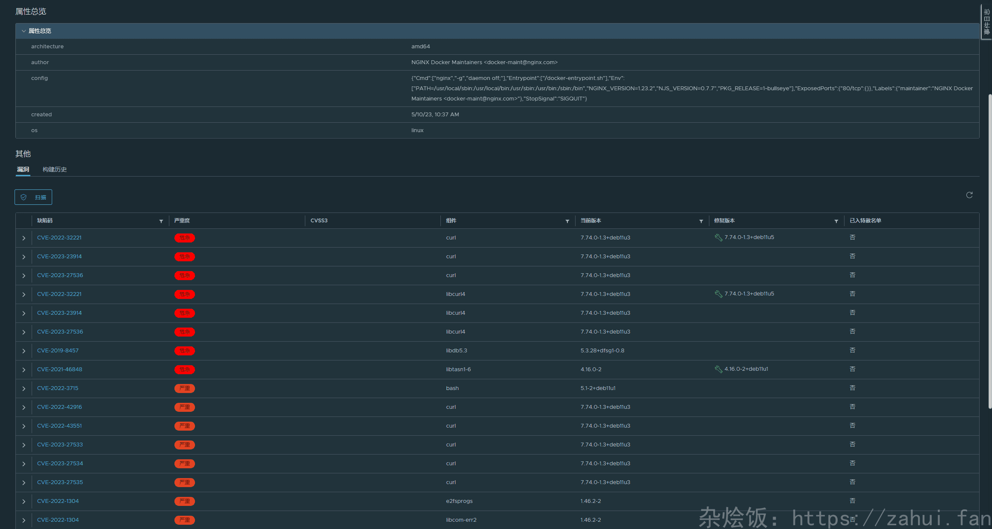Image resolution: width=992 pixels, height=529 pixels.
Task: Filter the 缺陷码 column
Action: (161, 221)
